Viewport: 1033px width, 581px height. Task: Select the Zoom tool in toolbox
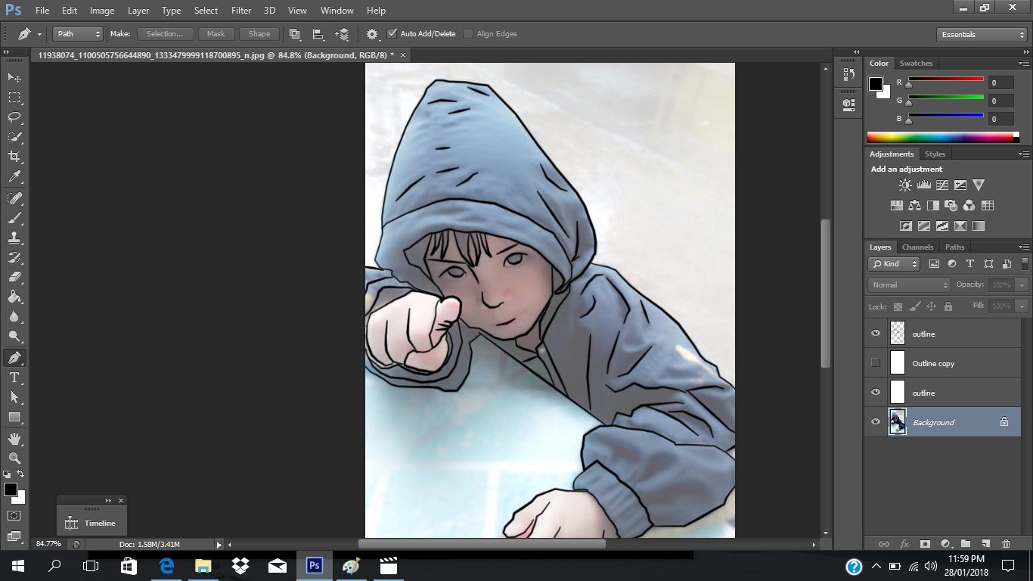[14, 458]
